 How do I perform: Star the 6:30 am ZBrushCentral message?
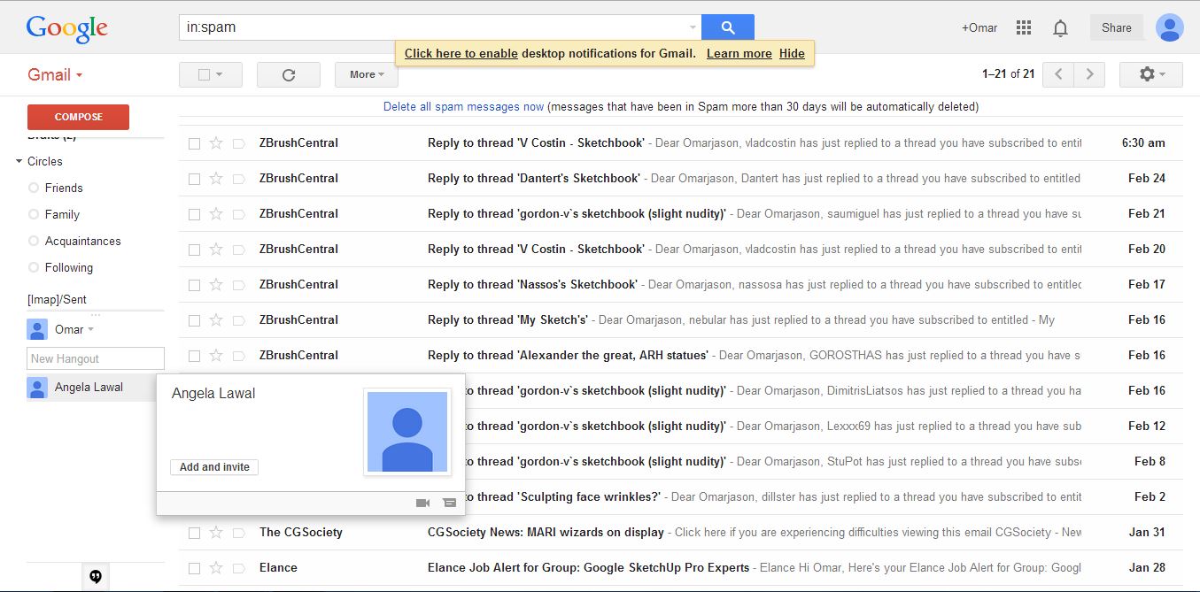(216, 142)
